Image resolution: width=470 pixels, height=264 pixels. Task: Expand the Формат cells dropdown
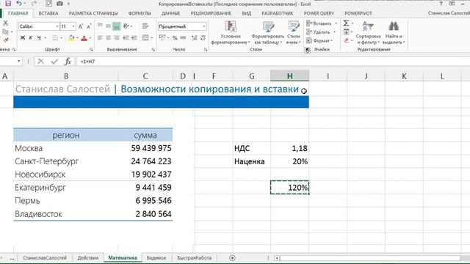pos(332,41)
